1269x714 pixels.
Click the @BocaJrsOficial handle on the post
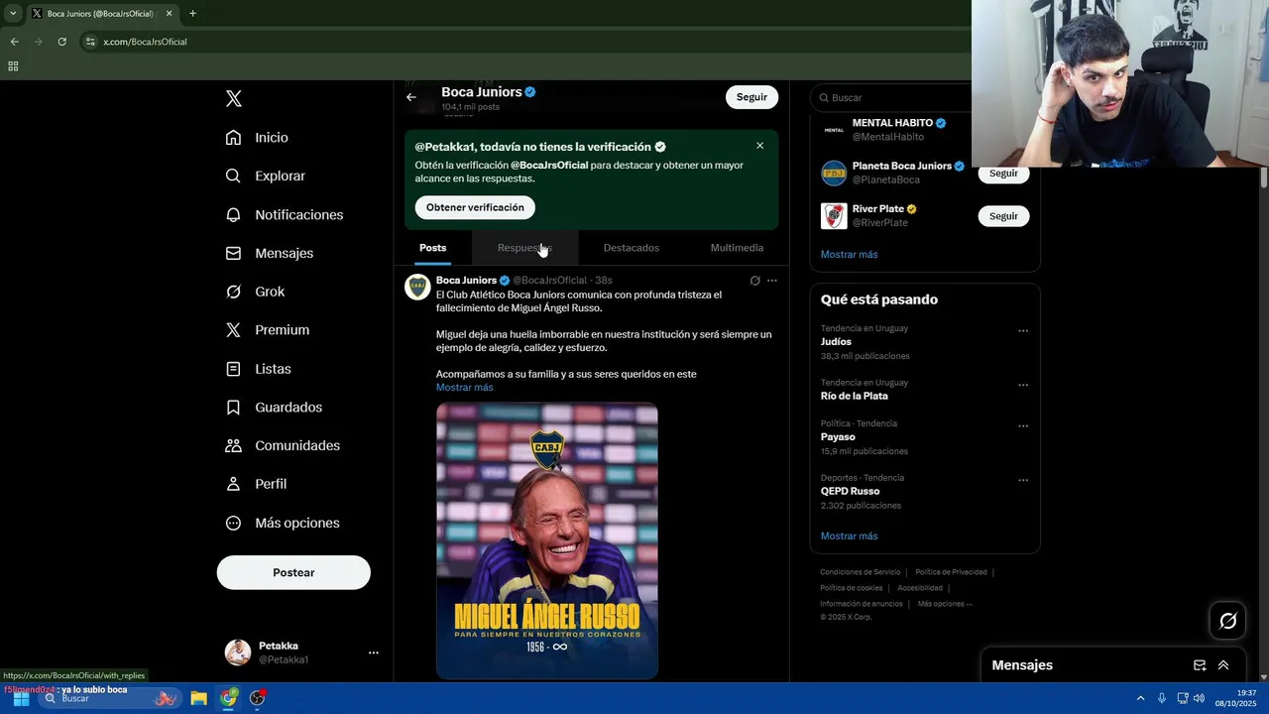click(550, 281)
